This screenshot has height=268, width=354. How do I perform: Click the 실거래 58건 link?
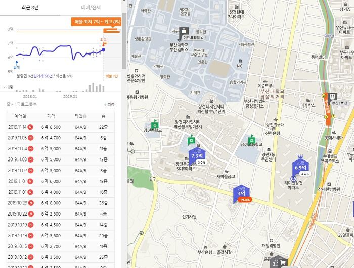tap(43, 76)
